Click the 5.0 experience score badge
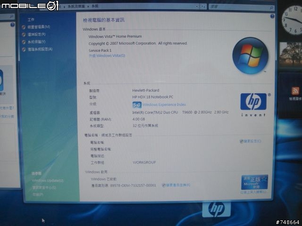 point(137,105)
